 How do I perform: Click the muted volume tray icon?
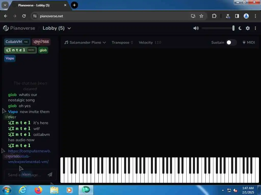(235, 190)
